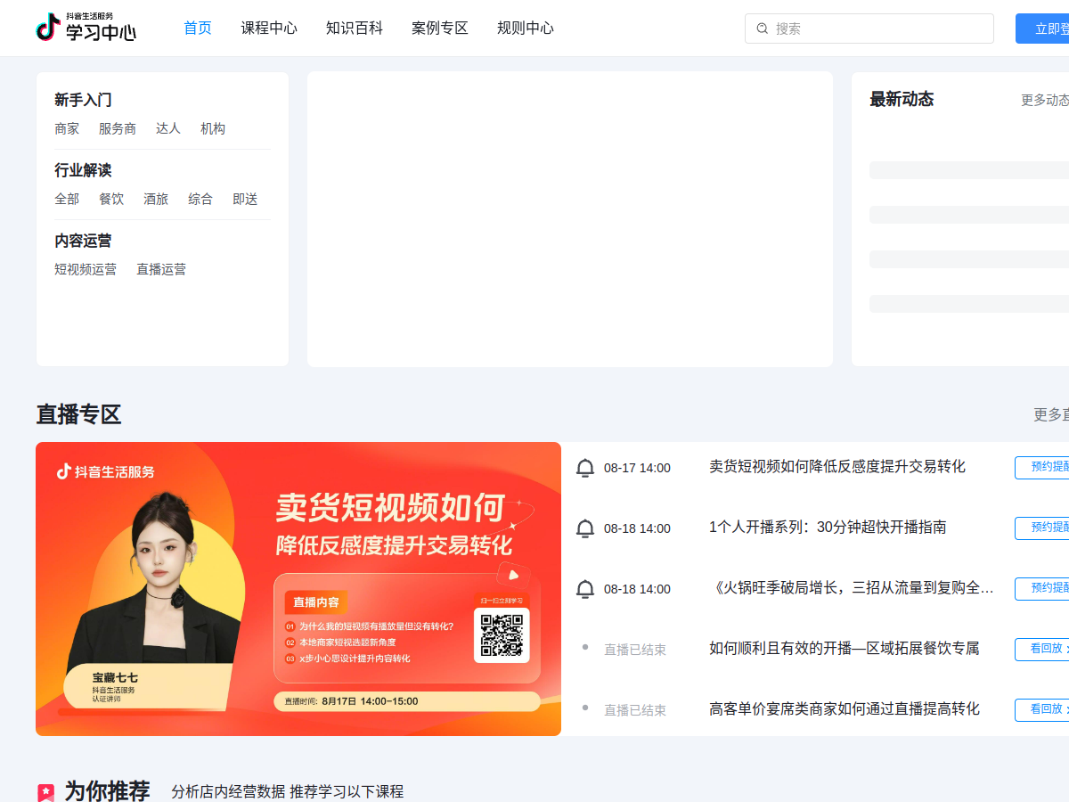This screenshot has width=1069, height=802.
Task: Select 机构 under 新手入门
Action: click(x=213, y=128)
